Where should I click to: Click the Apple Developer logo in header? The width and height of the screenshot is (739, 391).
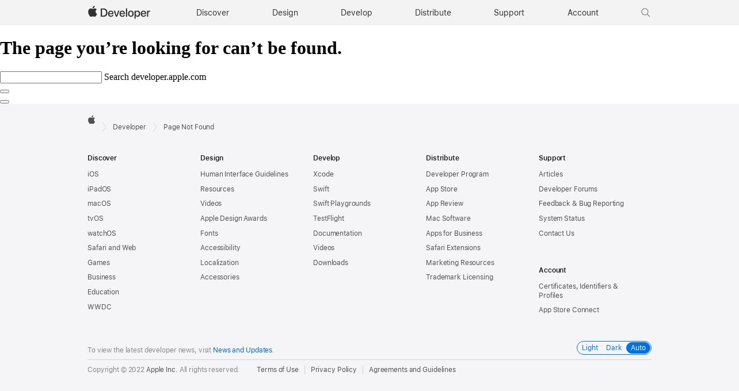click(119, 12)
